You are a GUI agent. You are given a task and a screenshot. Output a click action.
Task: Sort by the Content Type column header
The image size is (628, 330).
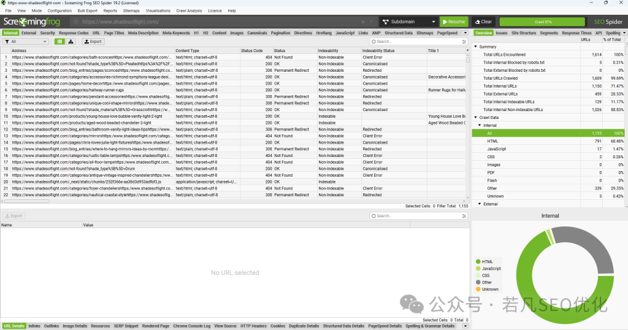[x=207, y=50]
